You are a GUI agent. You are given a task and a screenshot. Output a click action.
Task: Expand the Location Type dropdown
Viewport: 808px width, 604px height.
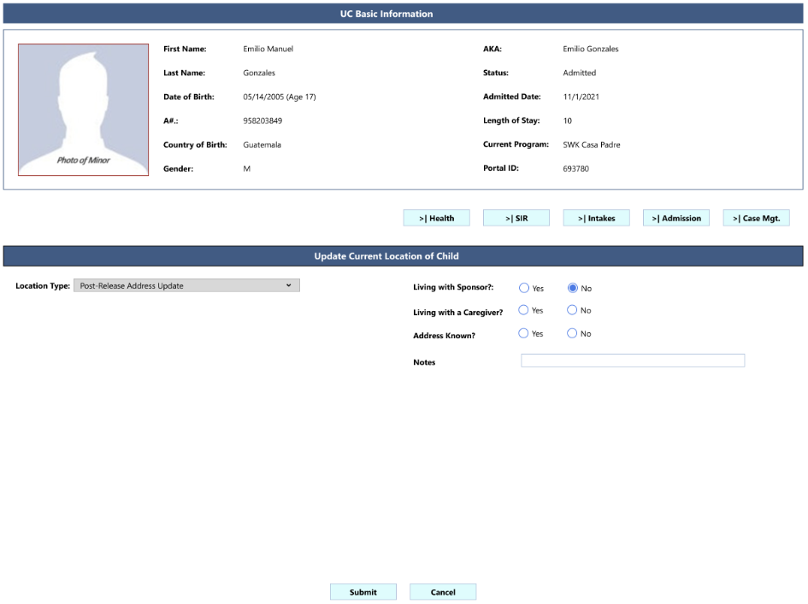click(x=186, y=285)
